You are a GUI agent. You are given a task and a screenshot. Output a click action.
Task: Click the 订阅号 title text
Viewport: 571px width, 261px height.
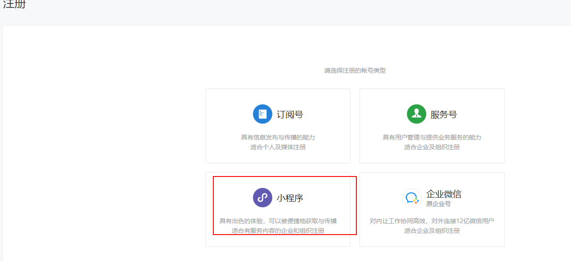click(290, 114)
